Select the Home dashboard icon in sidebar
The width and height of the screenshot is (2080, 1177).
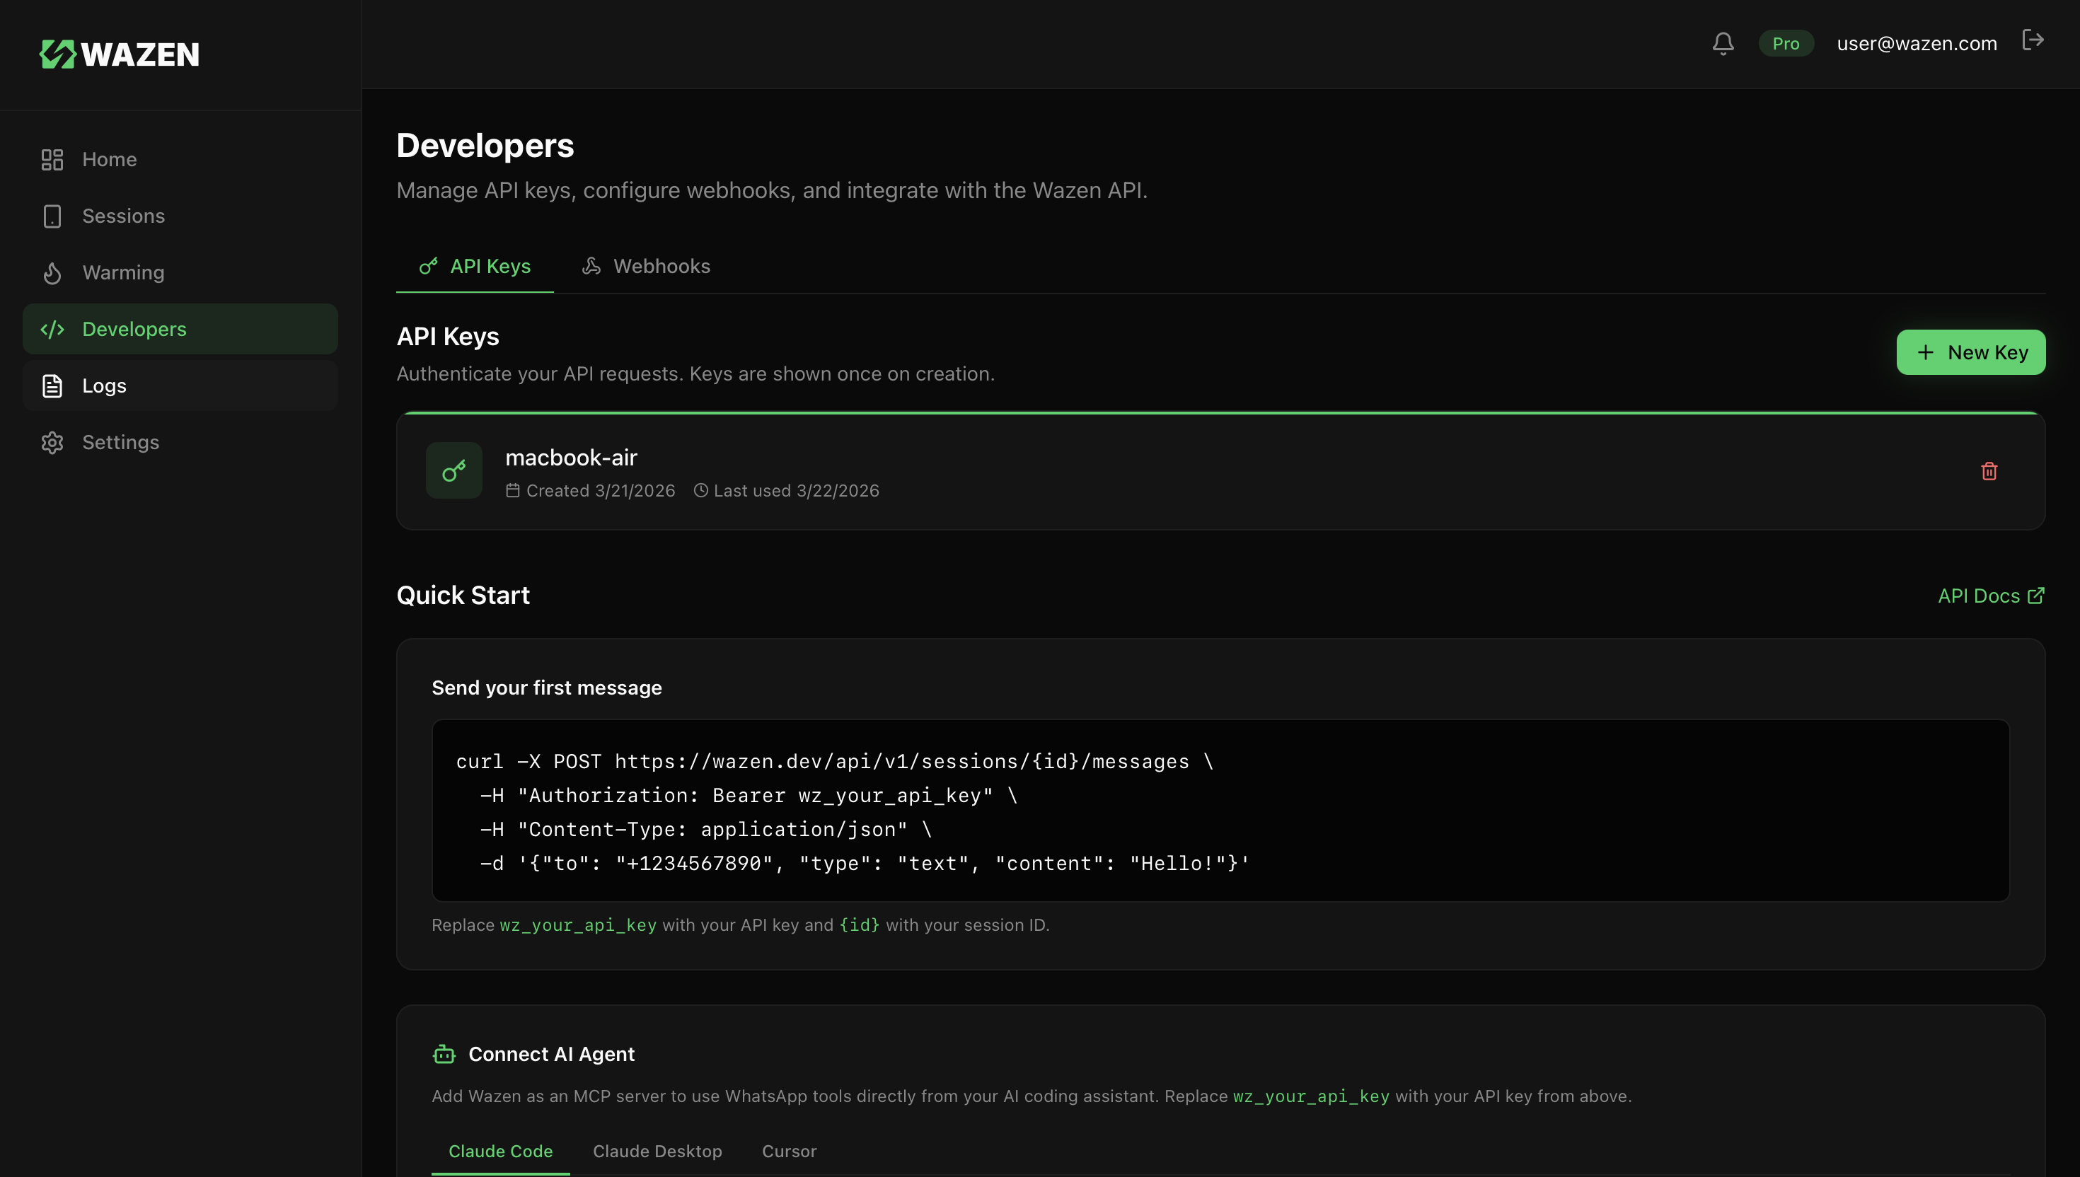pyautogui.click(x=52, y=159)
